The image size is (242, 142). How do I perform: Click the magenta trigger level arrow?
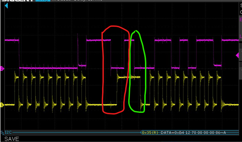[x=237, y=55]
